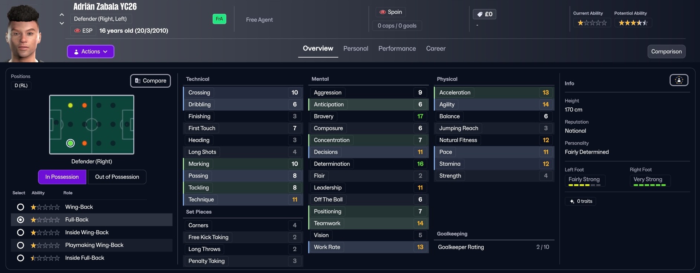Click the £0 transfer value tag
Screen dimensions: 700x273
pos(484,14)
